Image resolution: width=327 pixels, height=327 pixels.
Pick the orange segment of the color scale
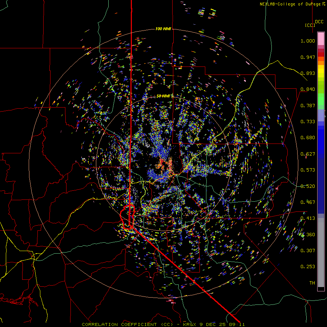point(321,61)
